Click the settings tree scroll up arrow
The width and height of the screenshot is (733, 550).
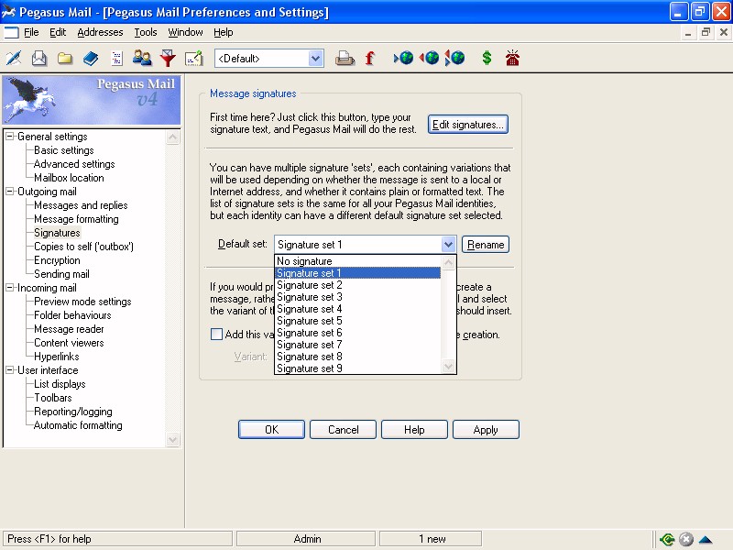coord(172,137)
